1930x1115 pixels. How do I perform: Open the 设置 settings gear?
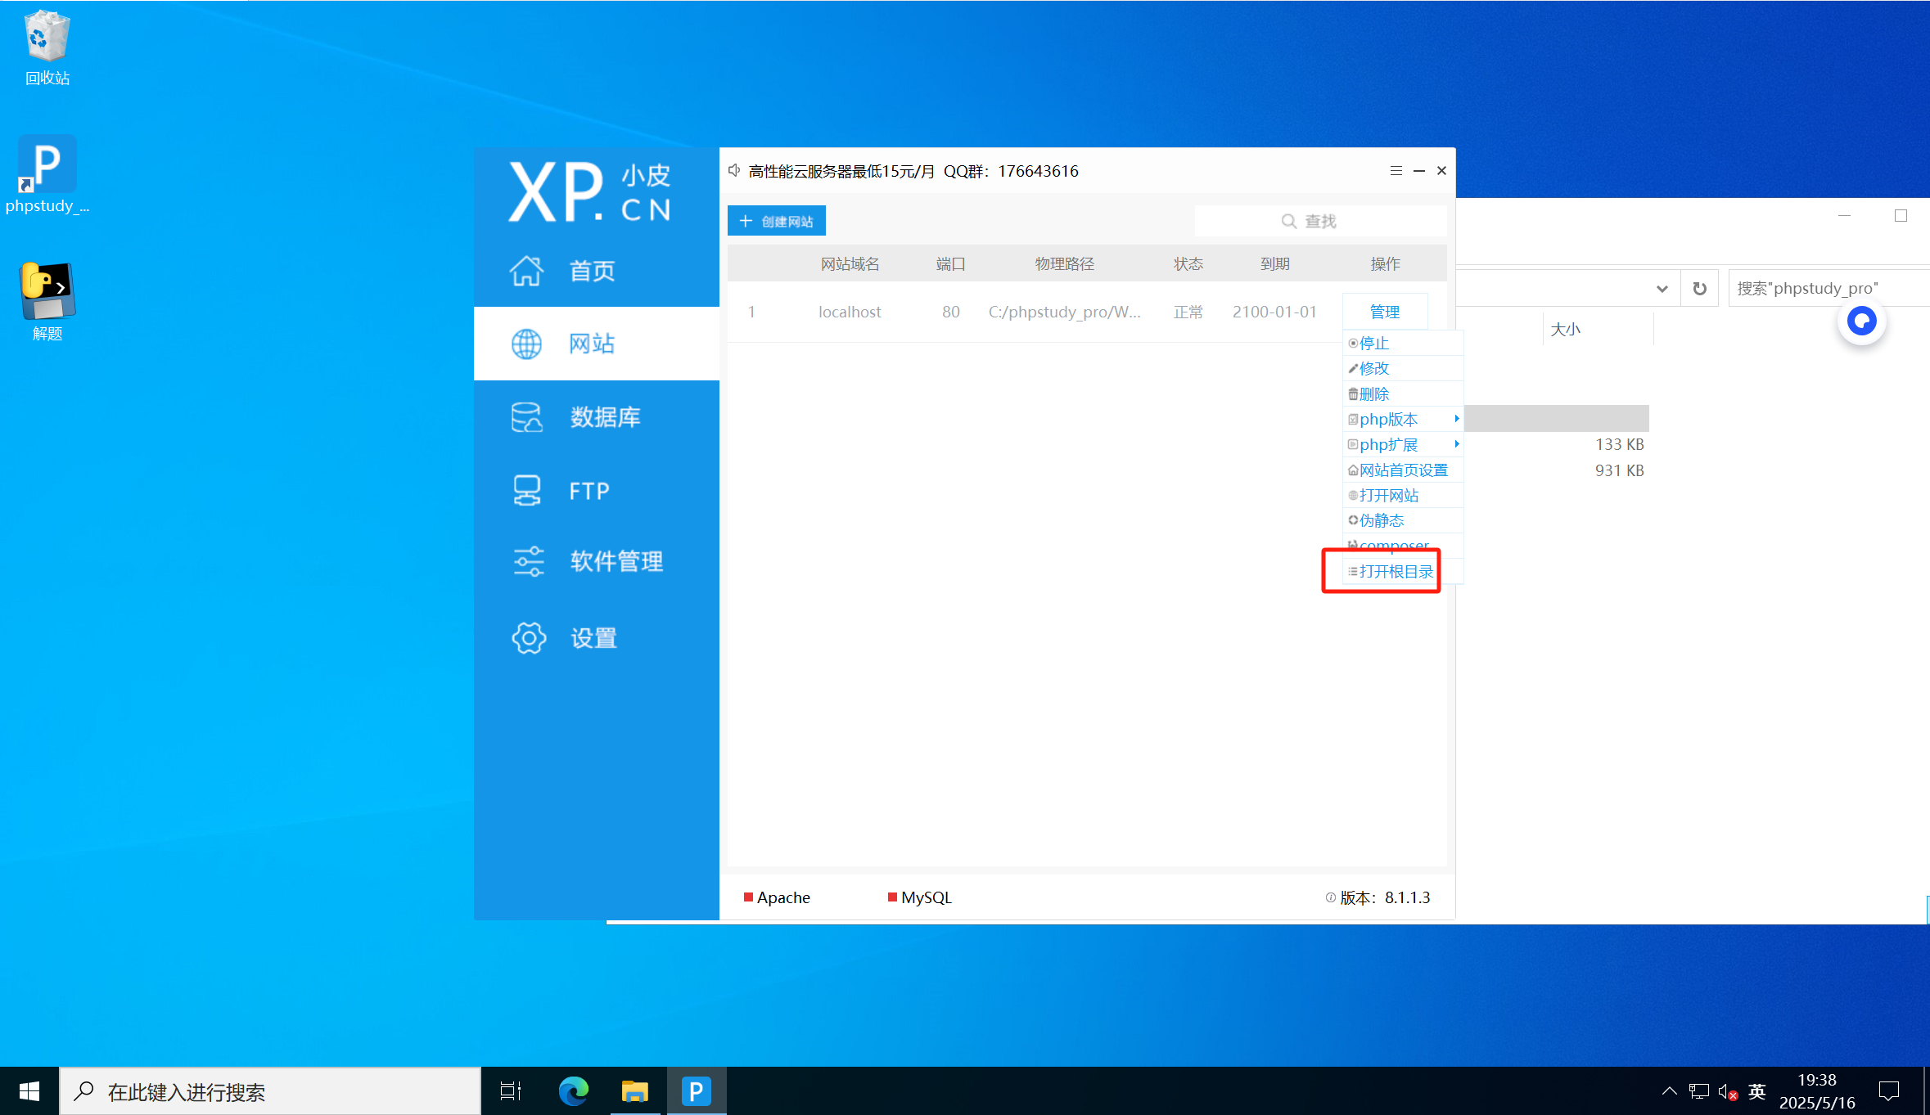pyautogui.click(x=592, y=638)
